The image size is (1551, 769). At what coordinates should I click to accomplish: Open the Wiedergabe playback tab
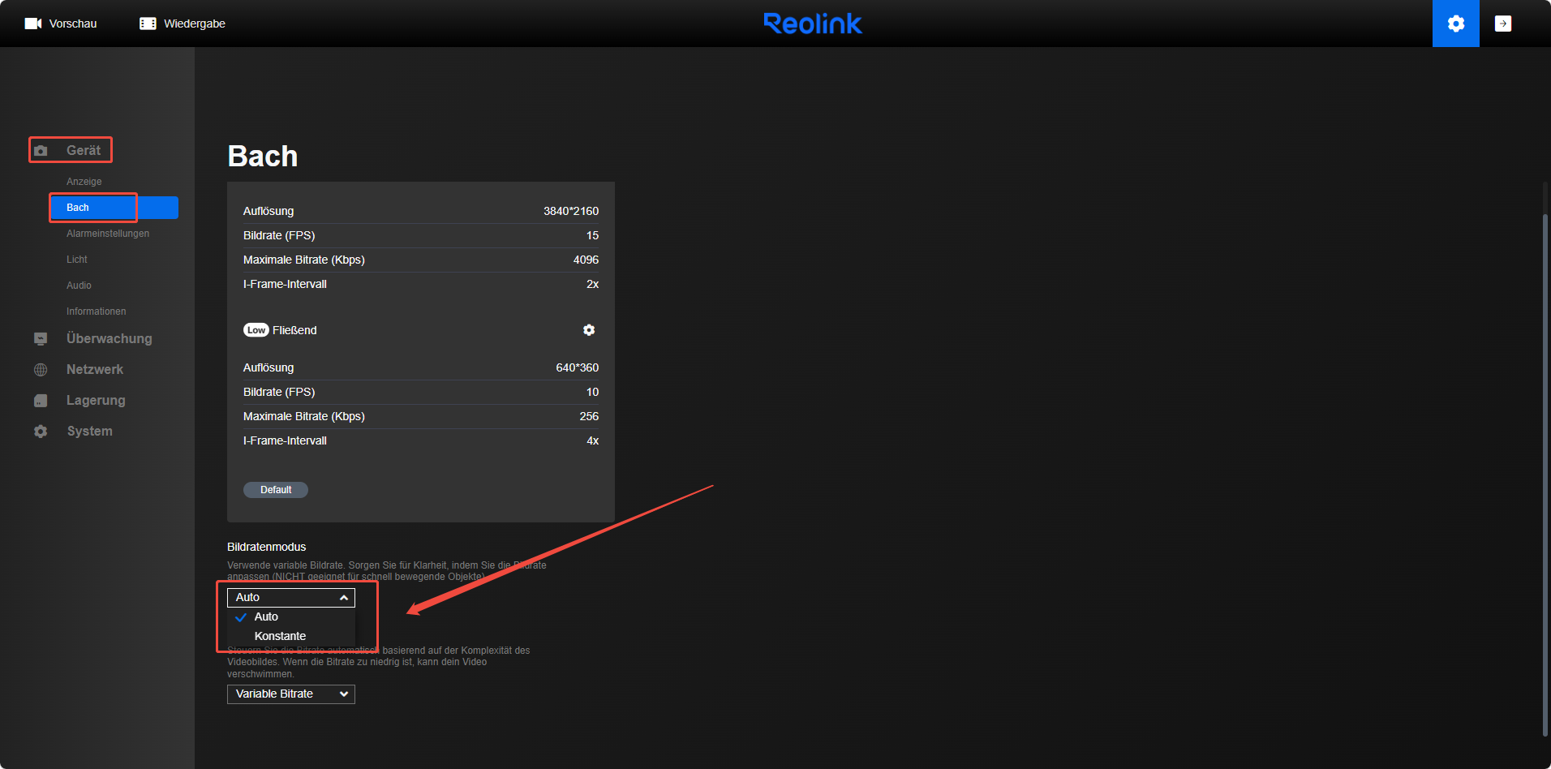(x=183, y=24)
